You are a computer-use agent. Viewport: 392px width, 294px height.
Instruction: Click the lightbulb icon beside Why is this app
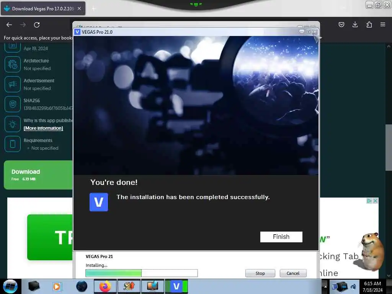click(x=13, y=124)
